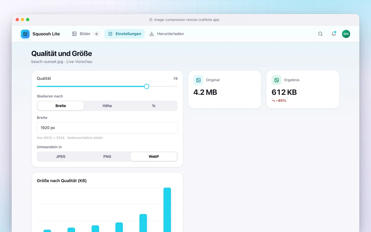The width and height of the screenshot is (371, 232).
Task: Switch to the Einstellungen tab
Action: point(124,34)
